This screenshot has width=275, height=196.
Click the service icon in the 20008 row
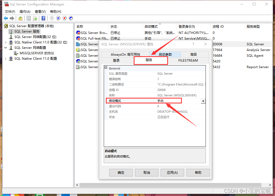click(x=78, y=44)
